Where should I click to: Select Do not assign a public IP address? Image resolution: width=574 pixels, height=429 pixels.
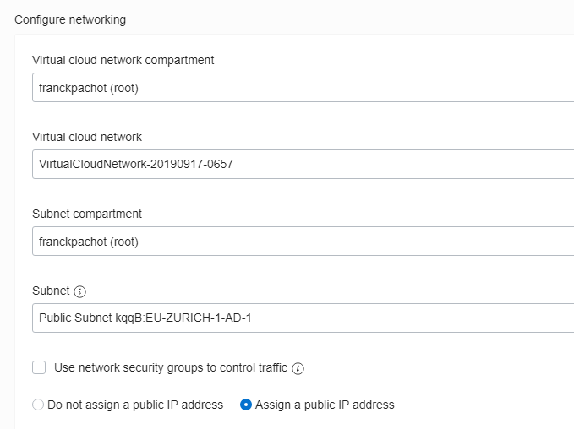pos(38,405)
